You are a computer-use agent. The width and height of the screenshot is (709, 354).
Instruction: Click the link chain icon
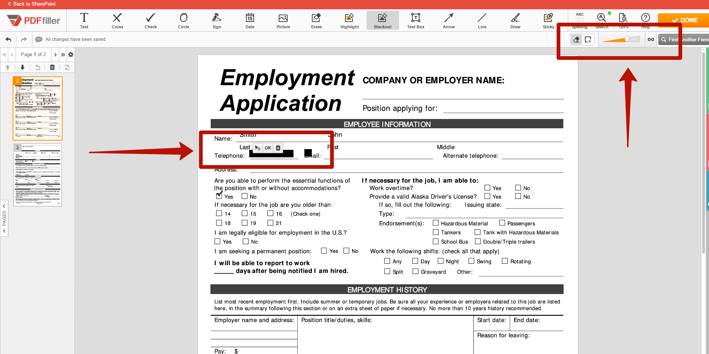click(651, 39)
